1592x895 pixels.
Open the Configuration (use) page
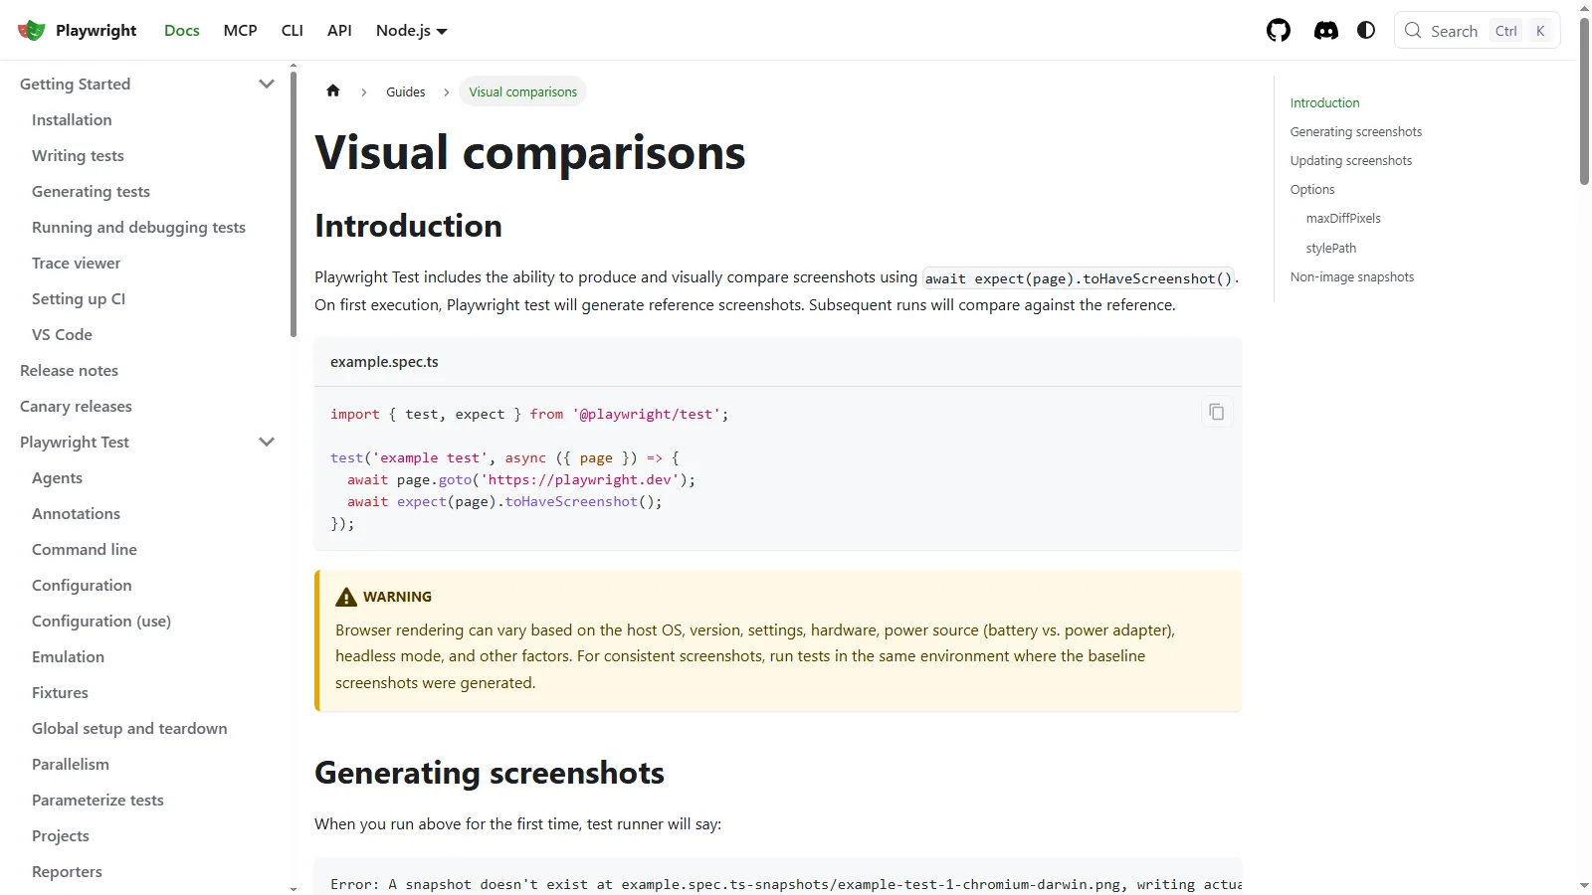click(101, 621)
